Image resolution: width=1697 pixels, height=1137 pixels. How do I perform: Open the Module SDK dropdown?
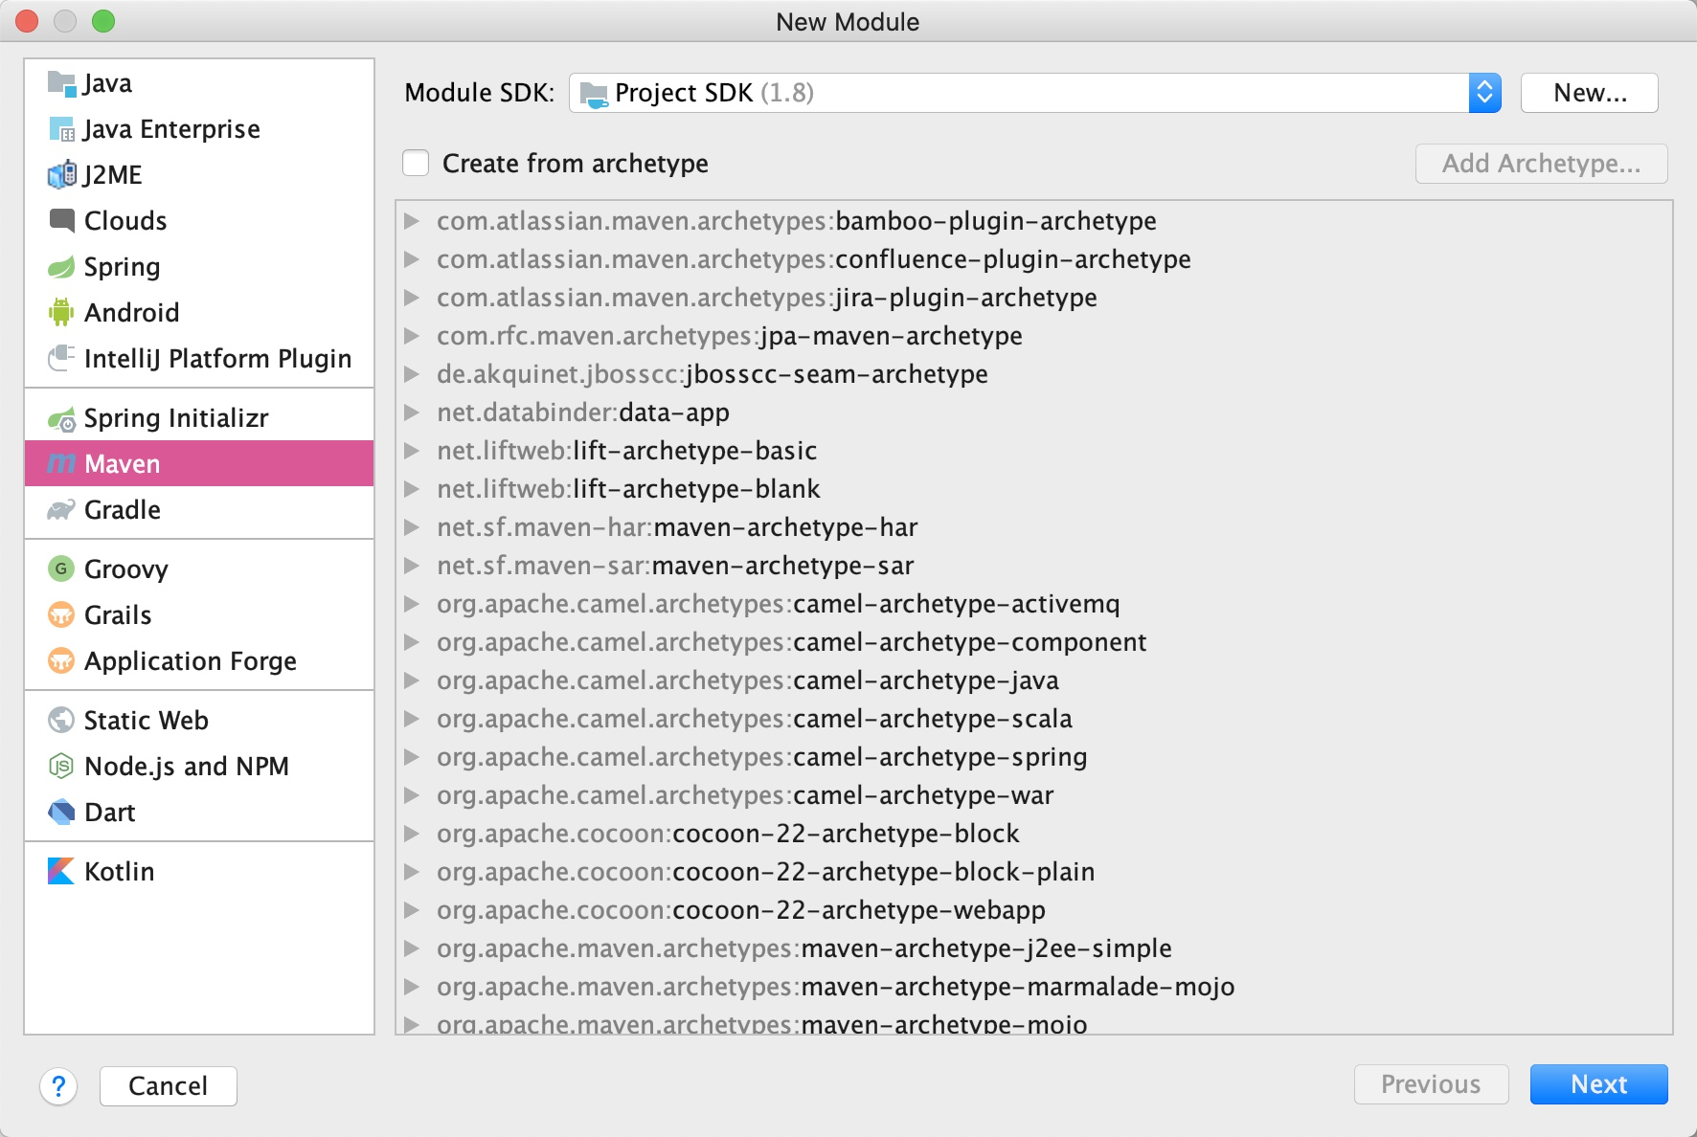[1484, 93]
